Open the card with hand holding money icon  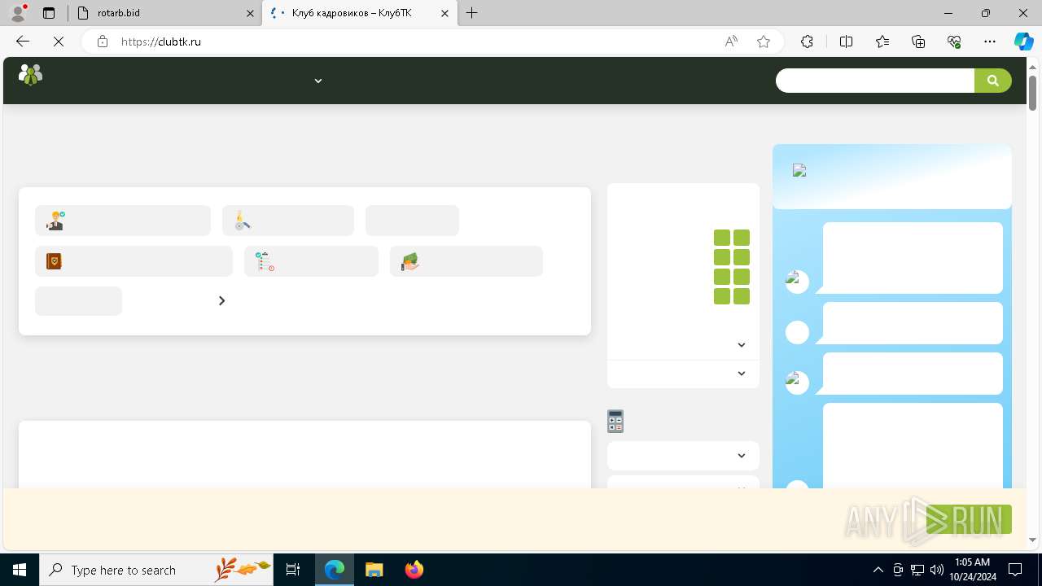[x=466, y=261]
